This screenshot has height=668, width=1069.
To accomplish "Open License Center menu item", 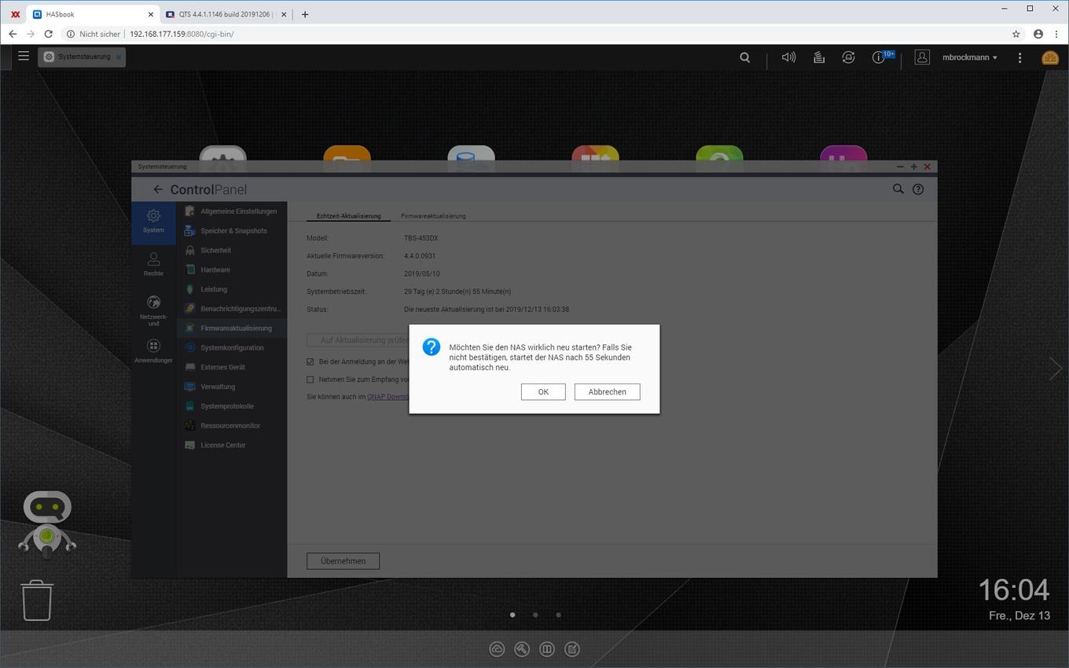I will click(232, 445).
